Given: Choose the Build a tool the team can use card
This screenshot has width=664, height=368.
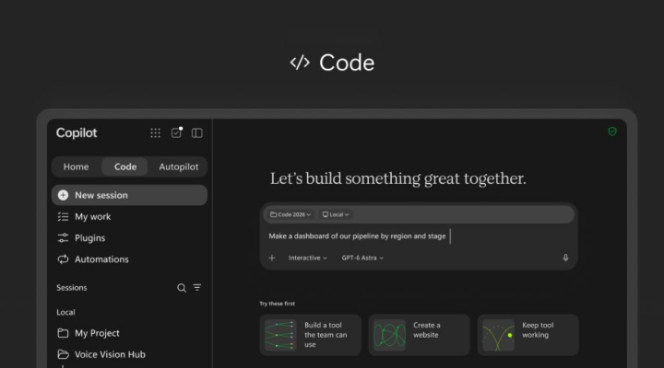Looking at the screenshot, I should click(310, 335).
